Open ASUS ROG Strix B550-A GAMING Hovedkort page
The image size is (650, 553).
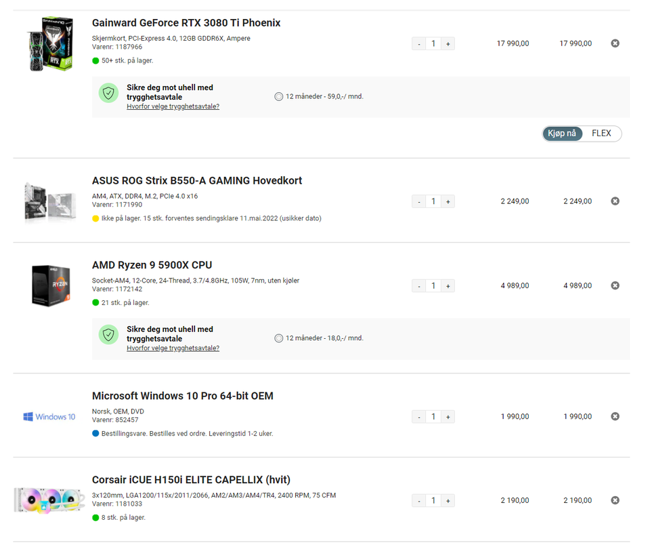(x=197, y=180)
